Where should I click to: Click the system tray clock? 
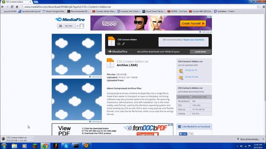(258, 146)
